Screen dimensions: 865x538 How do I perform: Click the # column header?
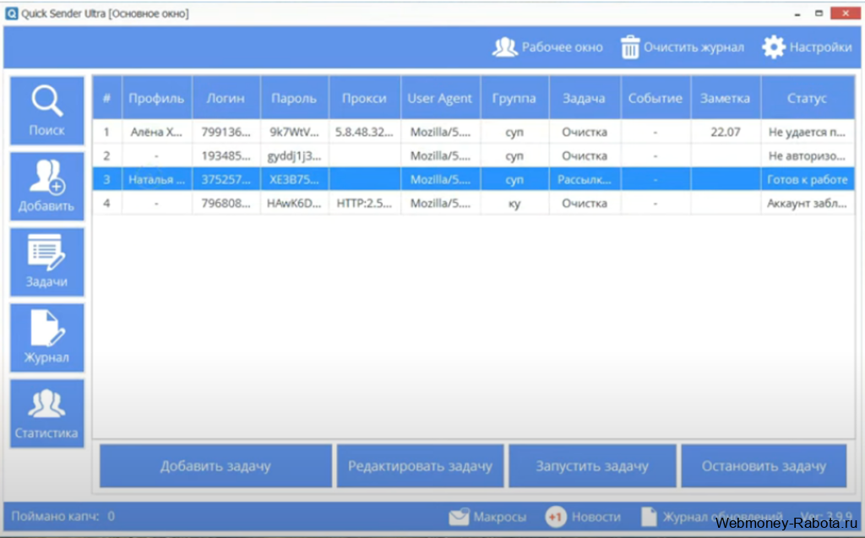(107, 98)
